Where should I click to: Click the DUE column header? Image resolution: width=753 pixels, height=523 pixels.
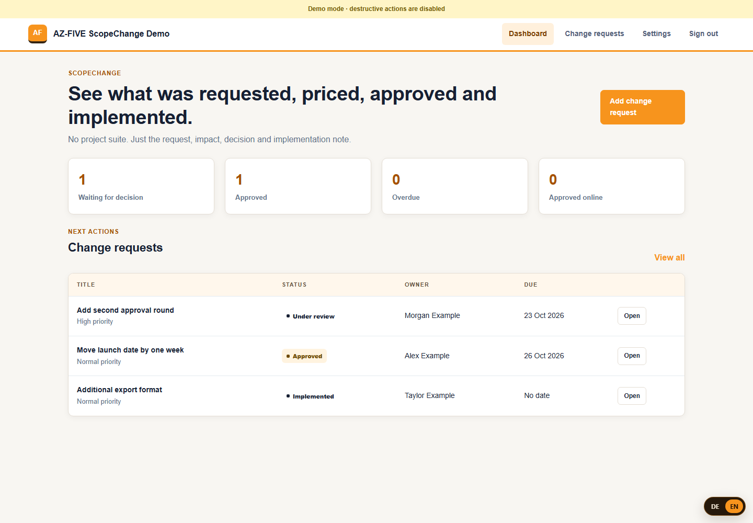click(x=531, y=285)
